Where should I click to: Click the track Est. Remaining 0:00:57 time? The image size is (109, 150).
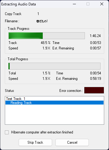(95, 48)
